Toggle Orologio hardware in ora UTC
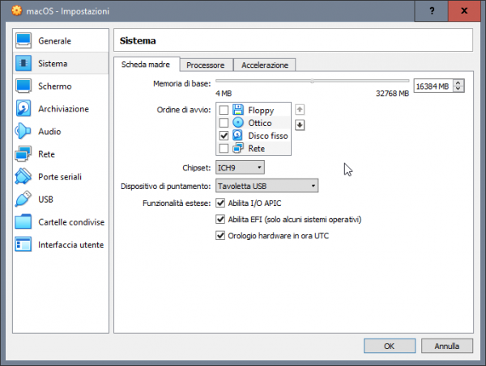Screen dimensions: 486x366 (x=220, y=236)
